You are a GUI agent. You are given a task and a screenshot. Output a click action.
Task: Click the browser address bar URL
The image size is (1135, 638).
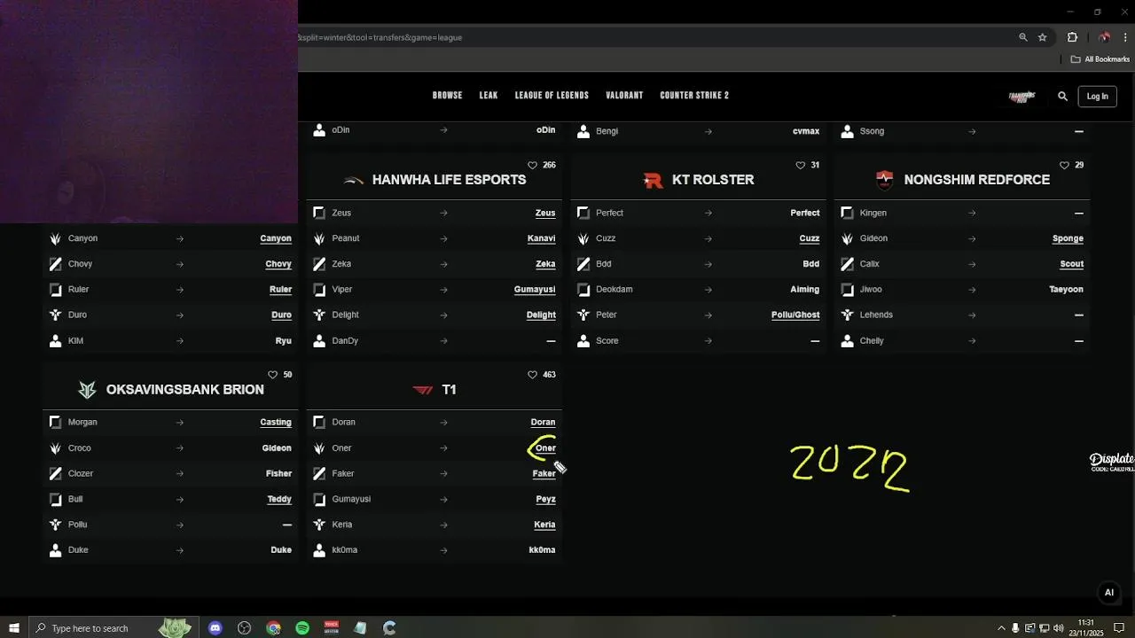[380, 37]
